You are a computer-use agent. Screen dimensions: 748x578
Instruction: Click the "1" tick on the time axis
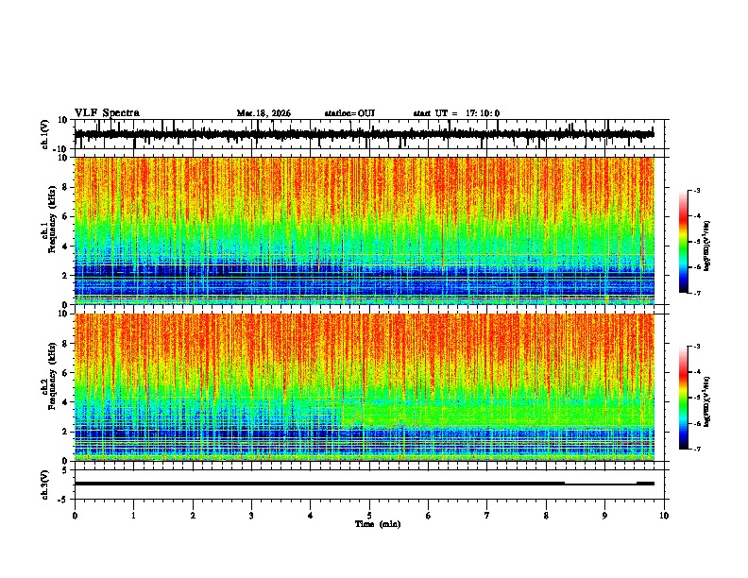click(x=133, y=516)
